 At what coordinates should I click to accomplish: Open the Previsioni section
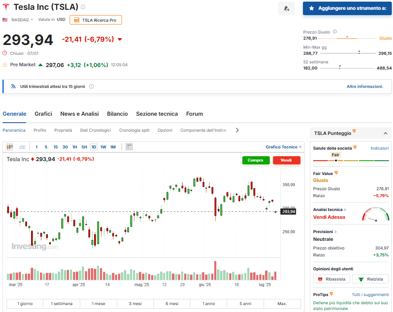pos(325,231)
